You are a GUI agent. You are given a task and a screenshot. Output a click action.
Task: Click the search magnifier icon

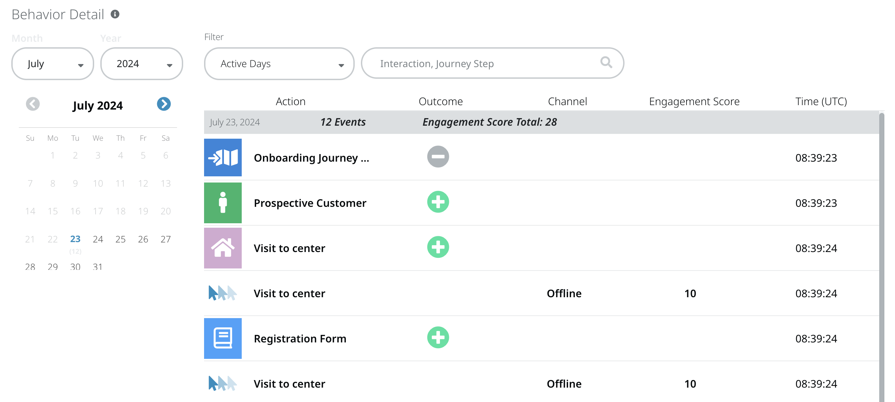pyautogui.click(x=606, y=63)
